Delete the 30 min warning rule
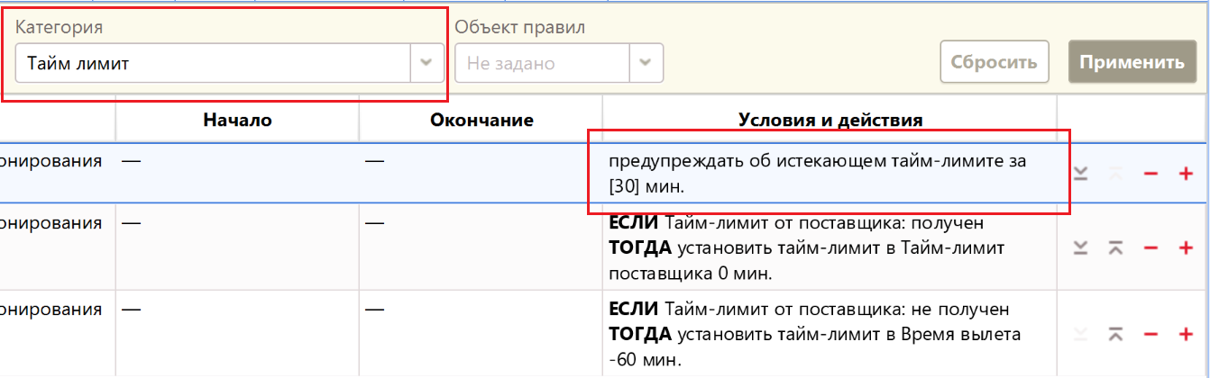Screen dimensions: 1210x378 [x=1150, y=174]
